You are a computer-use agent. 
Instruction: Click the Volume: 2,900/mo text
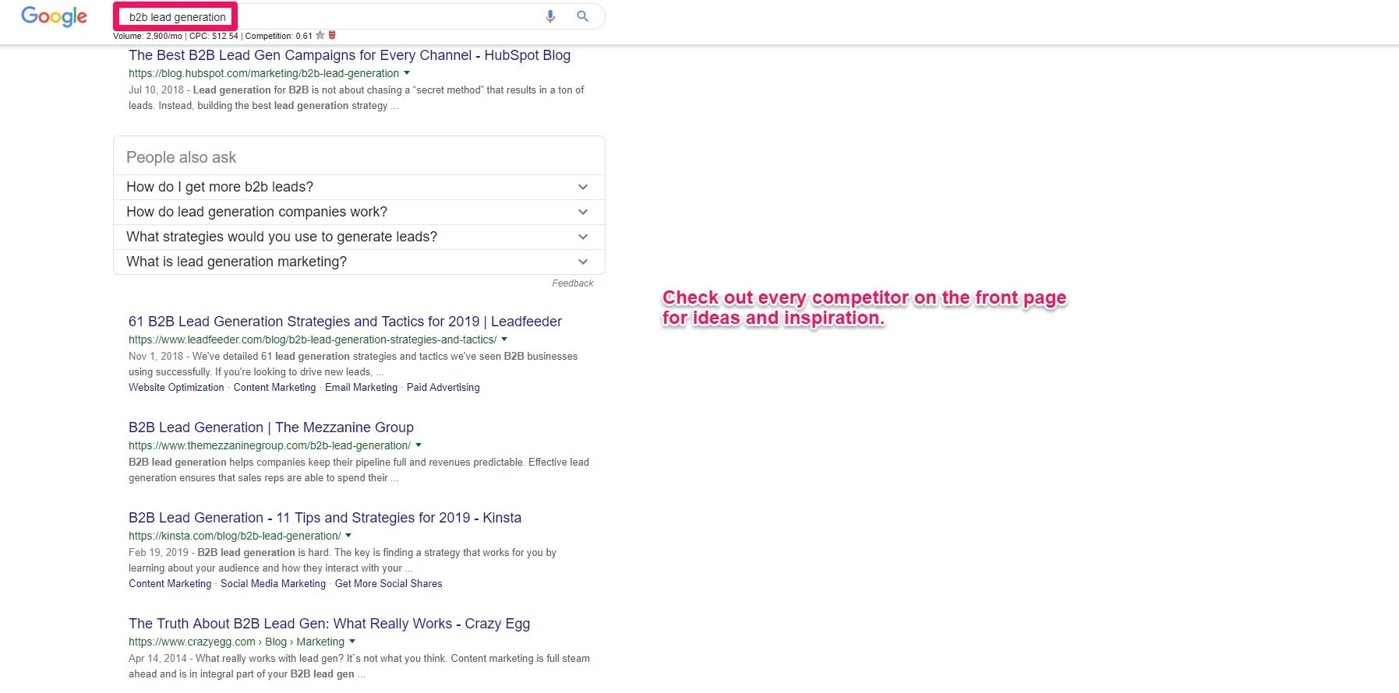click(147, 36)
